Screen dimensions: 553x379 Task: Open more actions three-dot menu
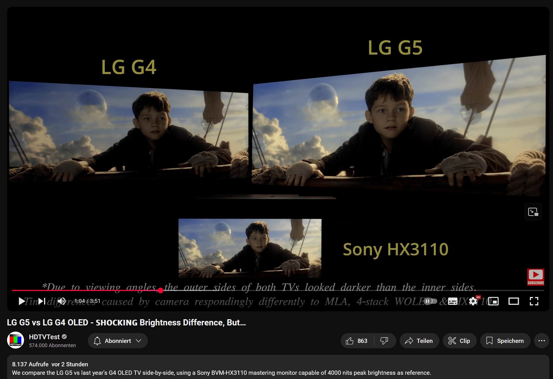coord(541,341)
